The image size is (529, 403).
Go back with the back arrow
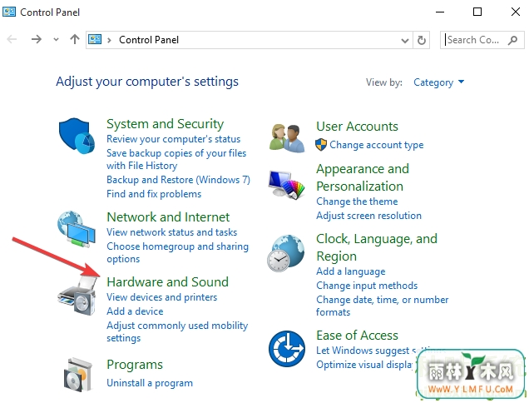(x=12, y=39)
